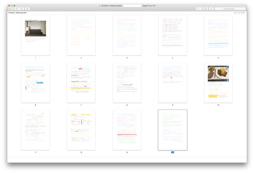
Task: Select page 4 thumbnail
Action: (x=173, y=35)
